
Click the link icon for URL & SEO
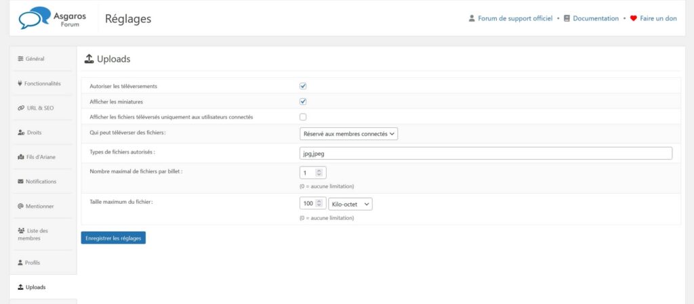[x=20, y=108]
